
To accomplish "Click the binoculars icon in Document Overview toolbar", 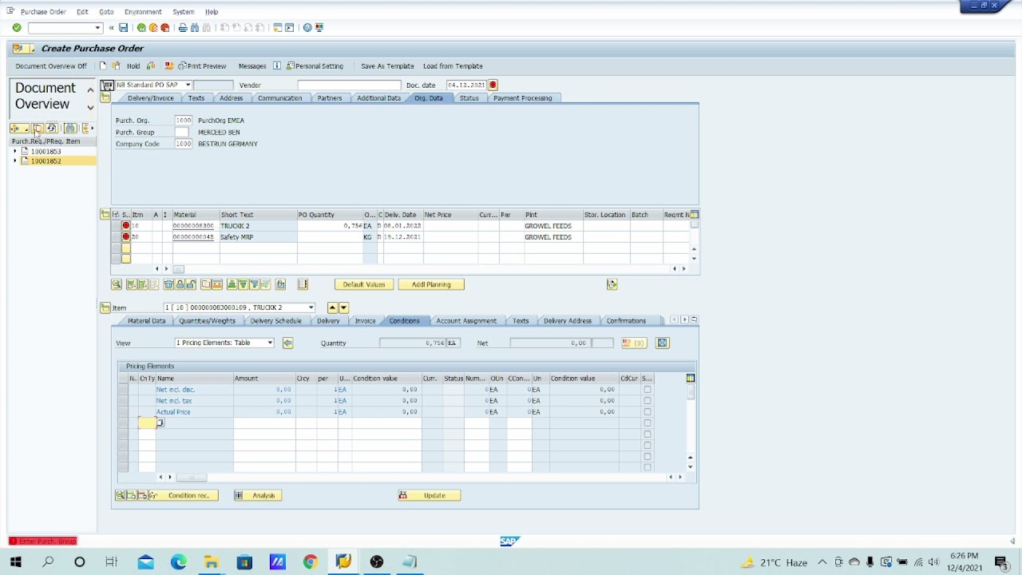I will point(70,129).
